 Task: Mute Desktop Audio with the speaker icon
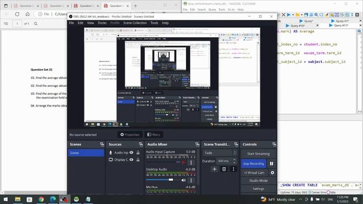coord(184,180)
